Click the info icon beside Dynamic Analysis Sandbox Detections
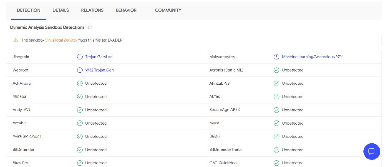 click(90, 27)
